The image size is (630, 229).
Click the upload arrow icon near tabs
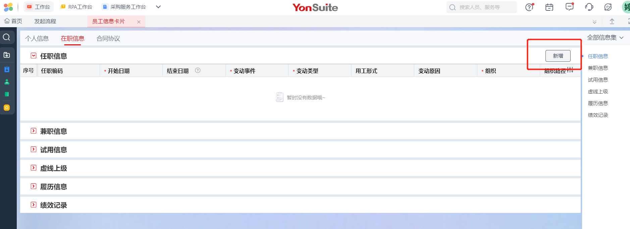point(612,21)
